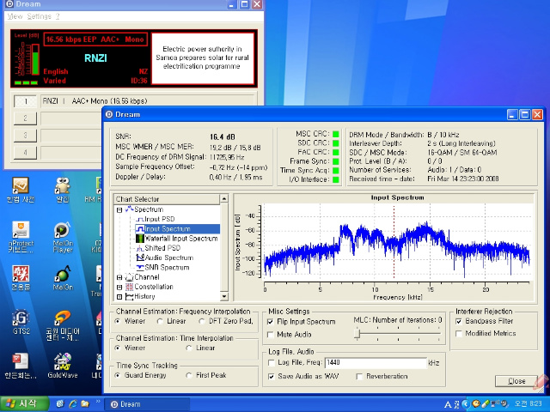Select the Shifted PSD chart
Viewport: 550px width, 412px height.
click(158, 248)
